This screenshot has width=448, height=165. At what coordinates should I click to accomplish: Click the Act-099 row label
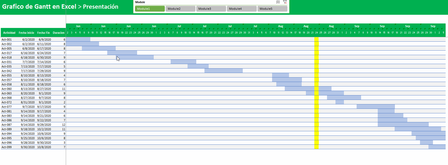(7, 147)
